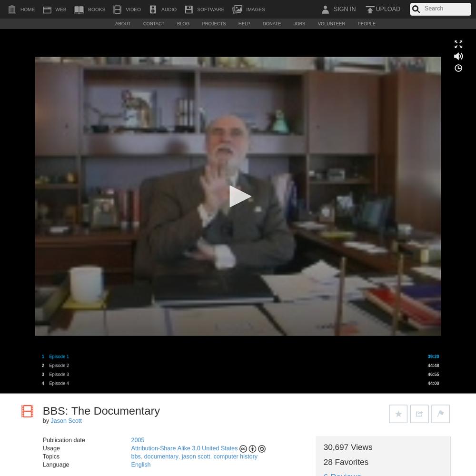Open the WEB menu label
Viewport: 476px width, 476px height.
(61, 10)
